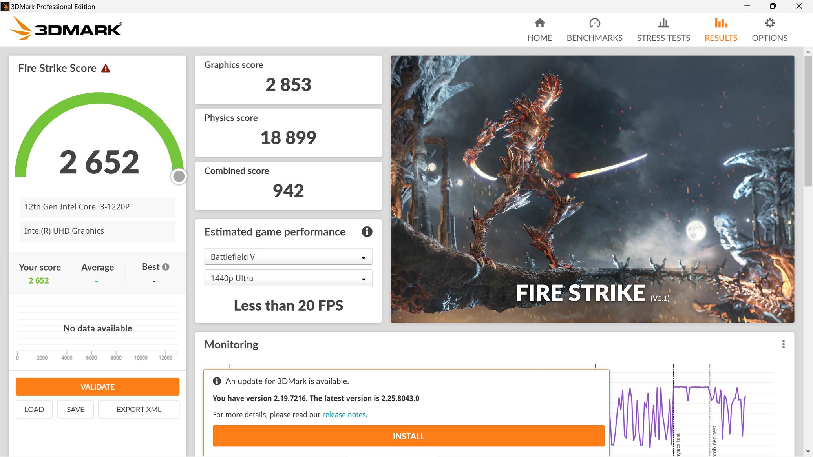The height and width of the screenshot is (457, 813).
Task: Click the FIRE STRIKE (V1.1) title text
Action: tap(592, 293)
